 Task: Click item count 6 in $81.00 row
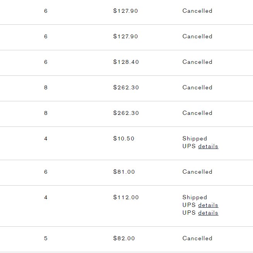point(46,172)
